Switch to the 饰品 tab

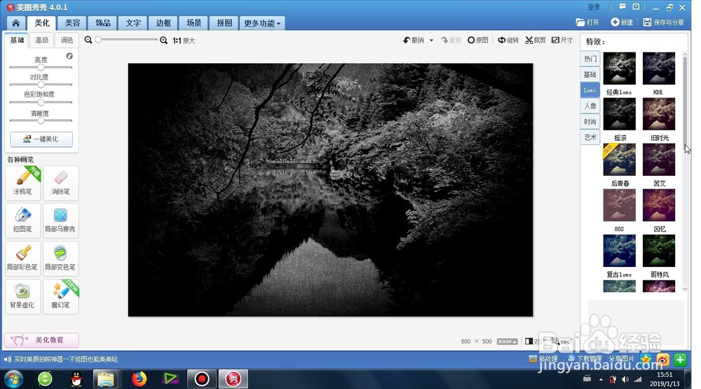pyautogui.click(x=103, y=23)
